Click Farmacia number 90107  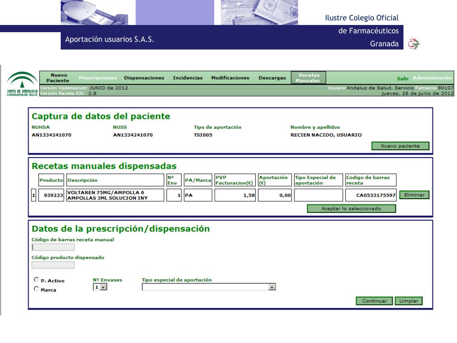pos(445,88)
